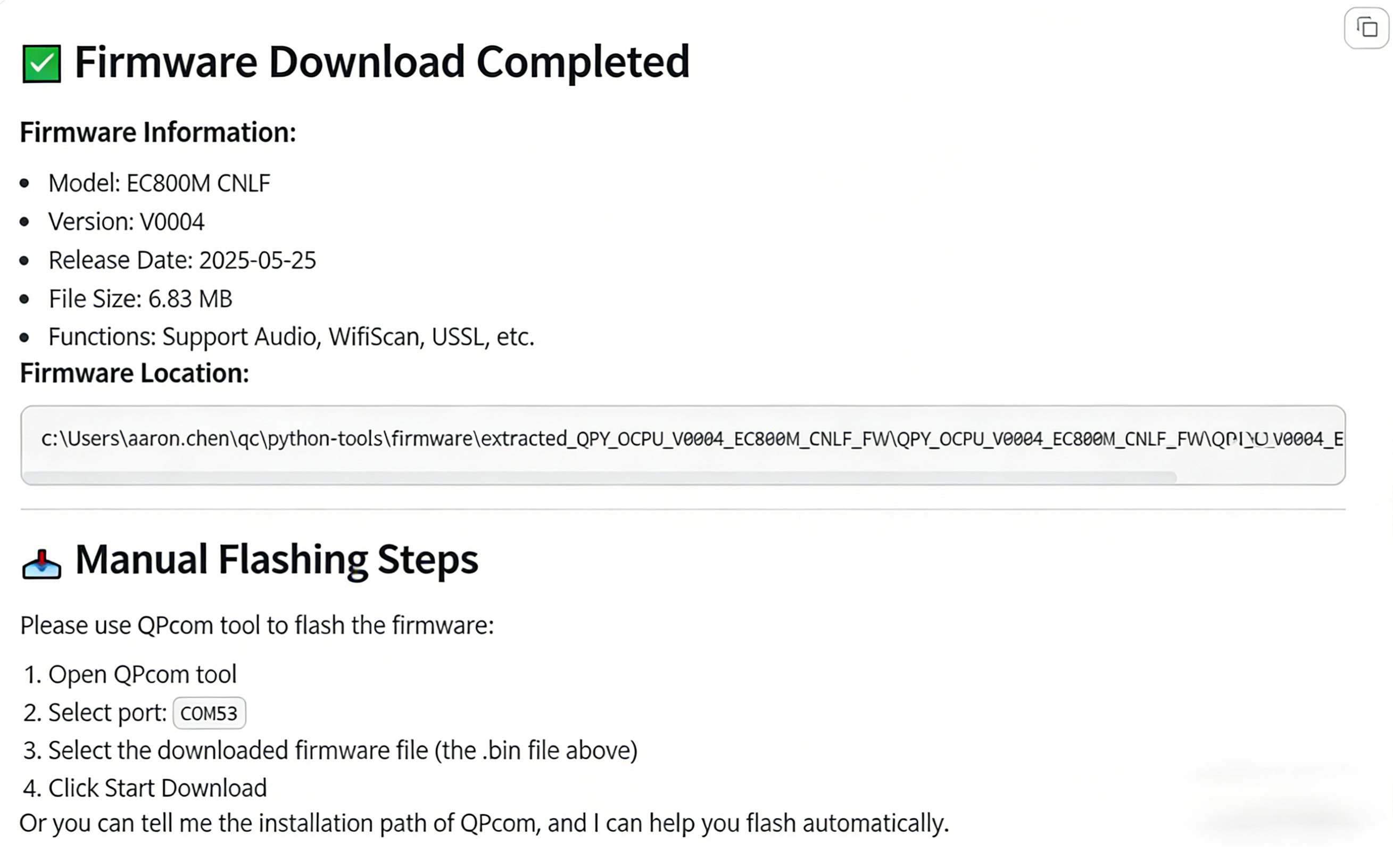Screen dimensions: 1393x852
Task: Click the Manual Flashing Steps heading
Action: click(277, 559)
